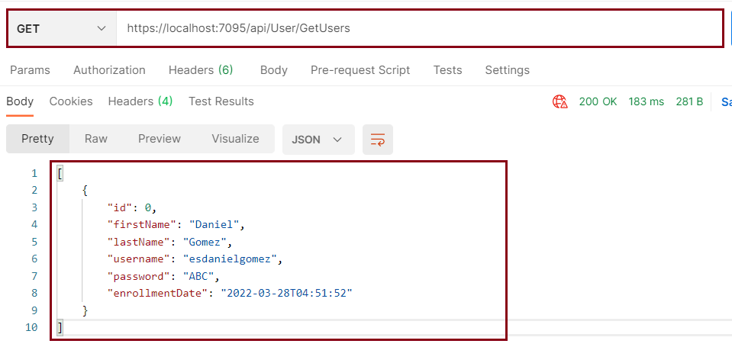Image resolution: width=732 pixels, height=347 pixels.
Task: Select the Preview response view
Action: click(160, 139)
